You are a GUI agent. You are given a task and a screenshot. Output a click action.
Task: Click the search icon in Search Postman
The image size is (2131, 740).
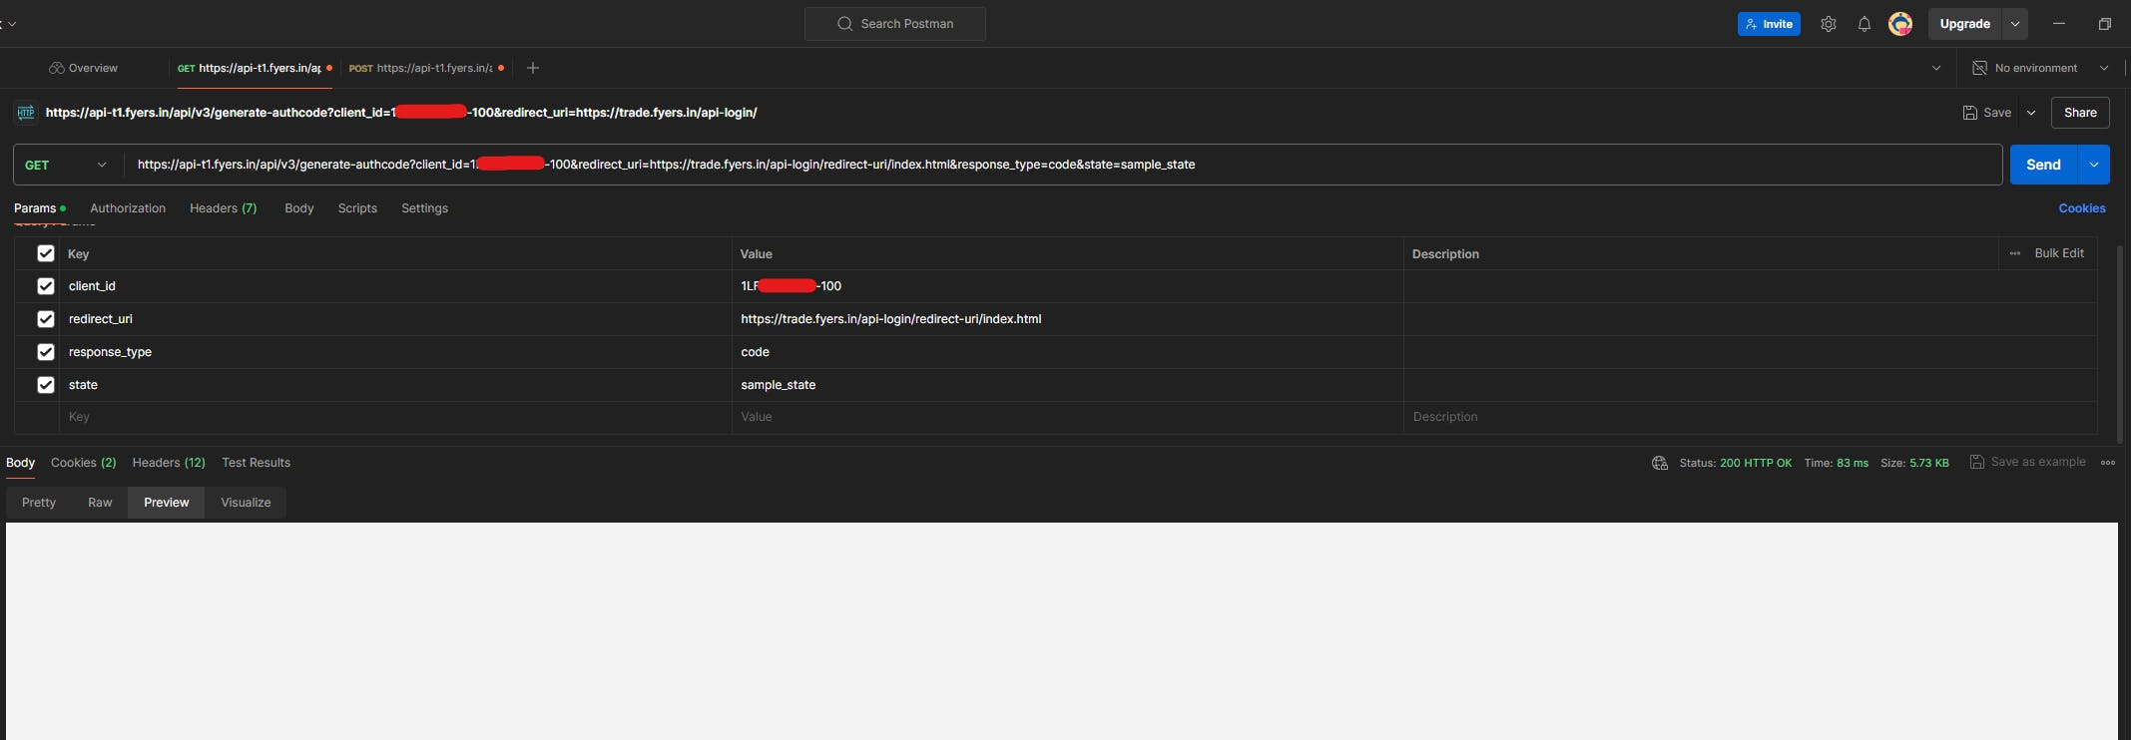pos(844,24)
